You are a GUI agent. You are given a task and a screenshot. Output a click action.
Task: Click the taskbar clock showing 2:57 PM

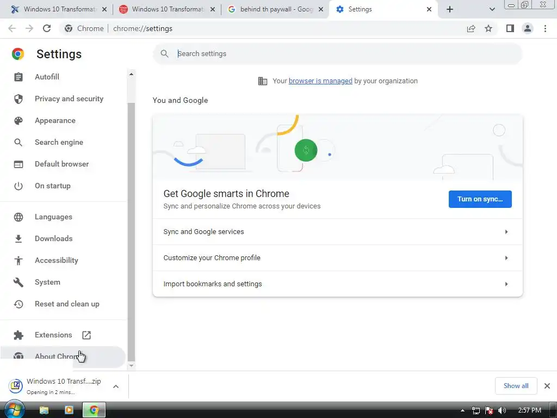[530, 410]
